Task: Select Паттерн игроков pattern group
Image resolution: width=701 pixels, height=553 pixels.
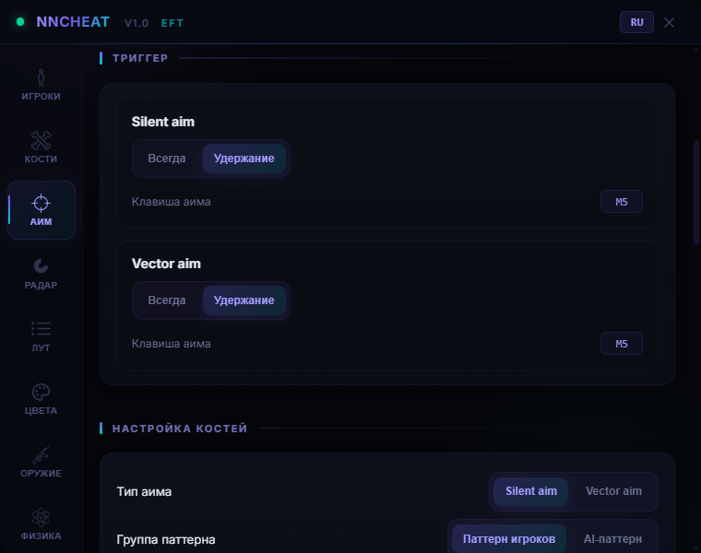Action: point(509,539)
